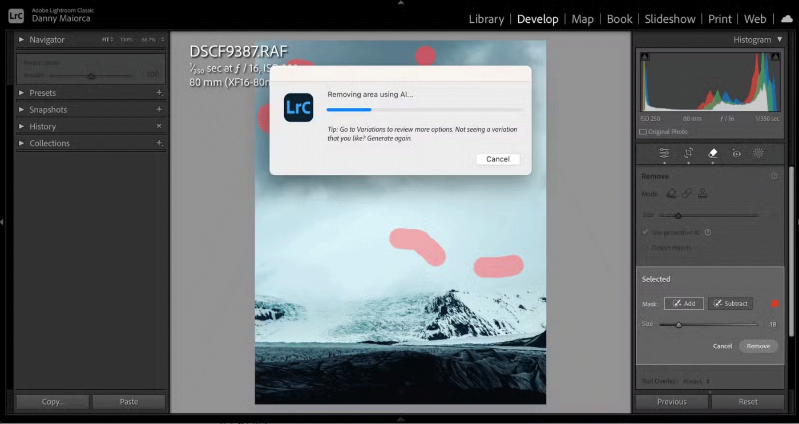
Task: Click the Navigator 100% zoom level
Action: pos(126,39)
